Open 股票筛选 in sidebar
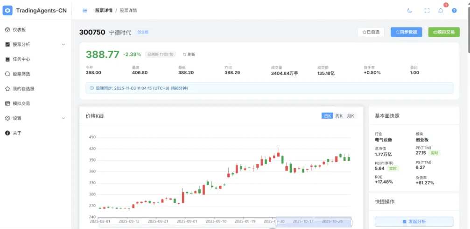 tap(21, 74)
